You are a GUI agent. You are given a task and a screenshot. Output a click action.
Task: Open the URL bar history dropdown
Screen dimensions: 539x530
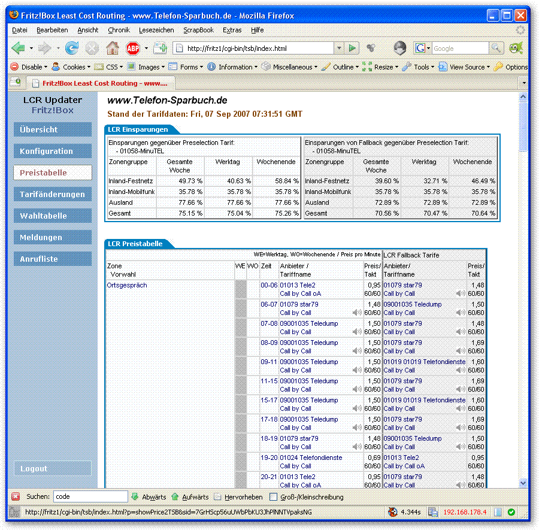[x=339, y=48]
